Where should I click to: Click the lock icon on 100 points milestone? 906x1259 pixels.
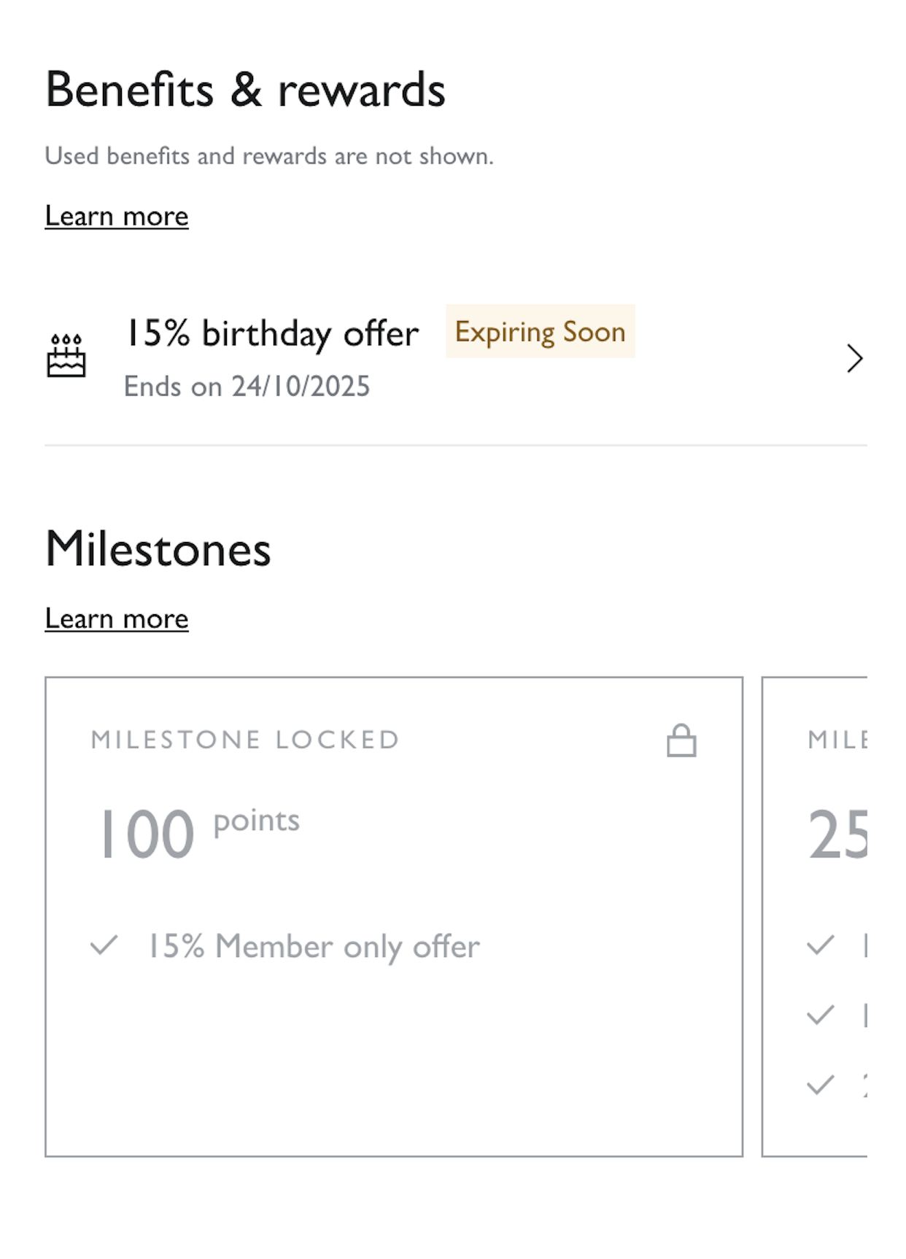click(681, 740)
